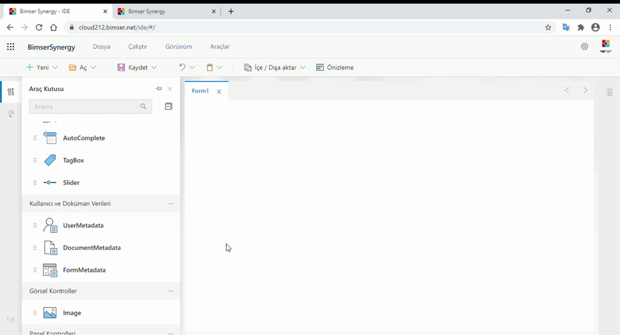620x335 pixels.
Task: Choose the DocumentMetadata control icon
Action: tap(50, 248)
